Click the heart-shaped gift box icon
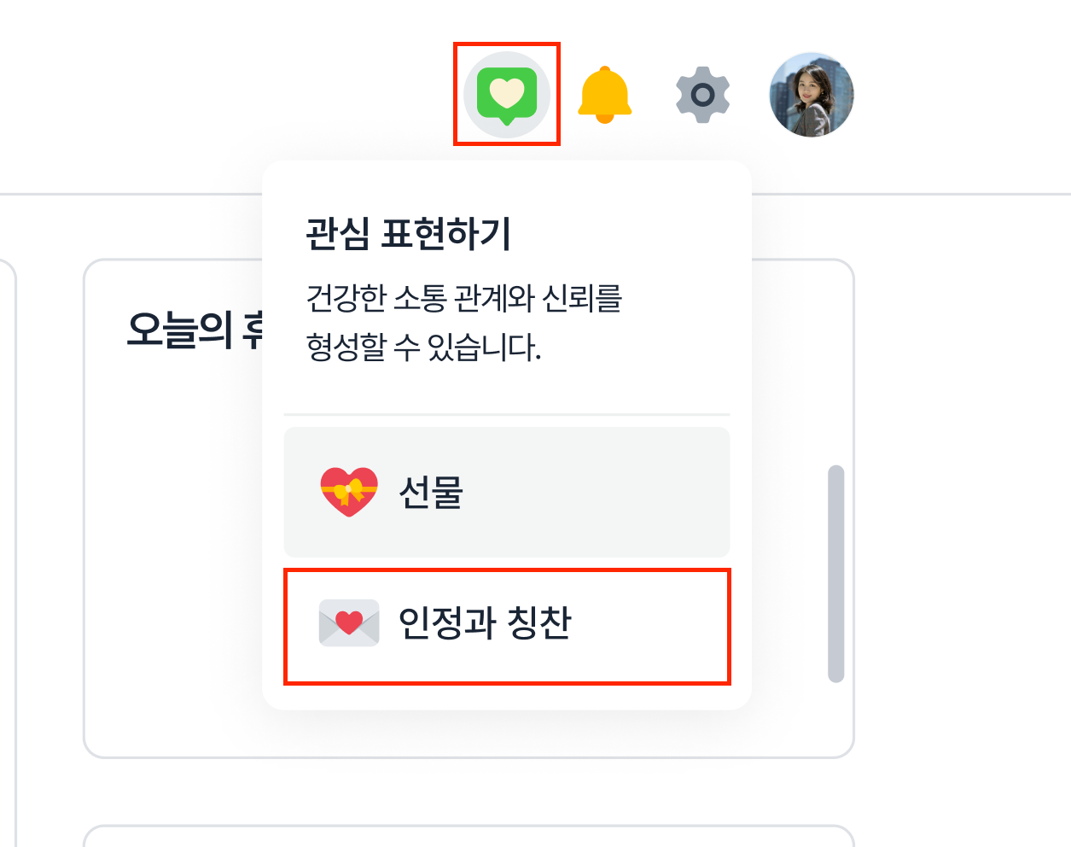1071x847 pixels. tap(348, 492)
